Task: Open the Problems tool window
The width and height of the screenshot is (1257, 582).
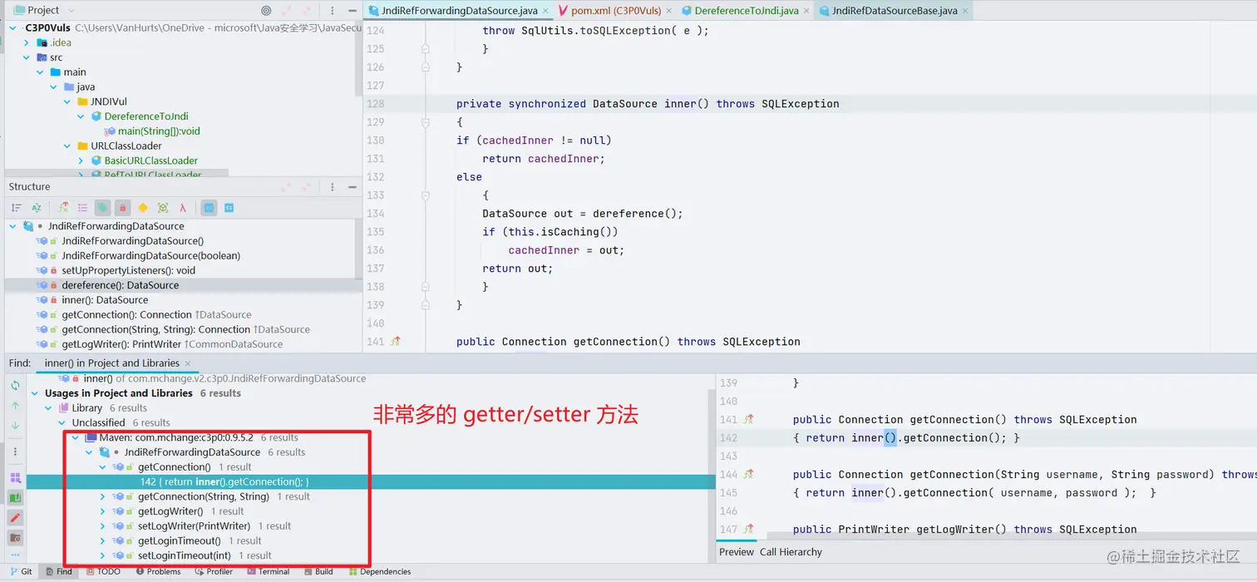Action: [157, 572]
